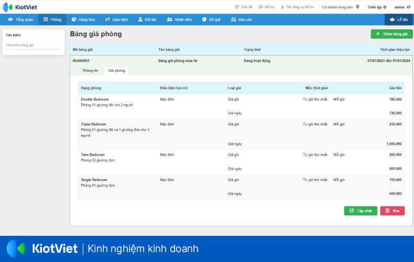Click the 800,000 daily price
Screen dimensions: 414x262
point(396,169)
